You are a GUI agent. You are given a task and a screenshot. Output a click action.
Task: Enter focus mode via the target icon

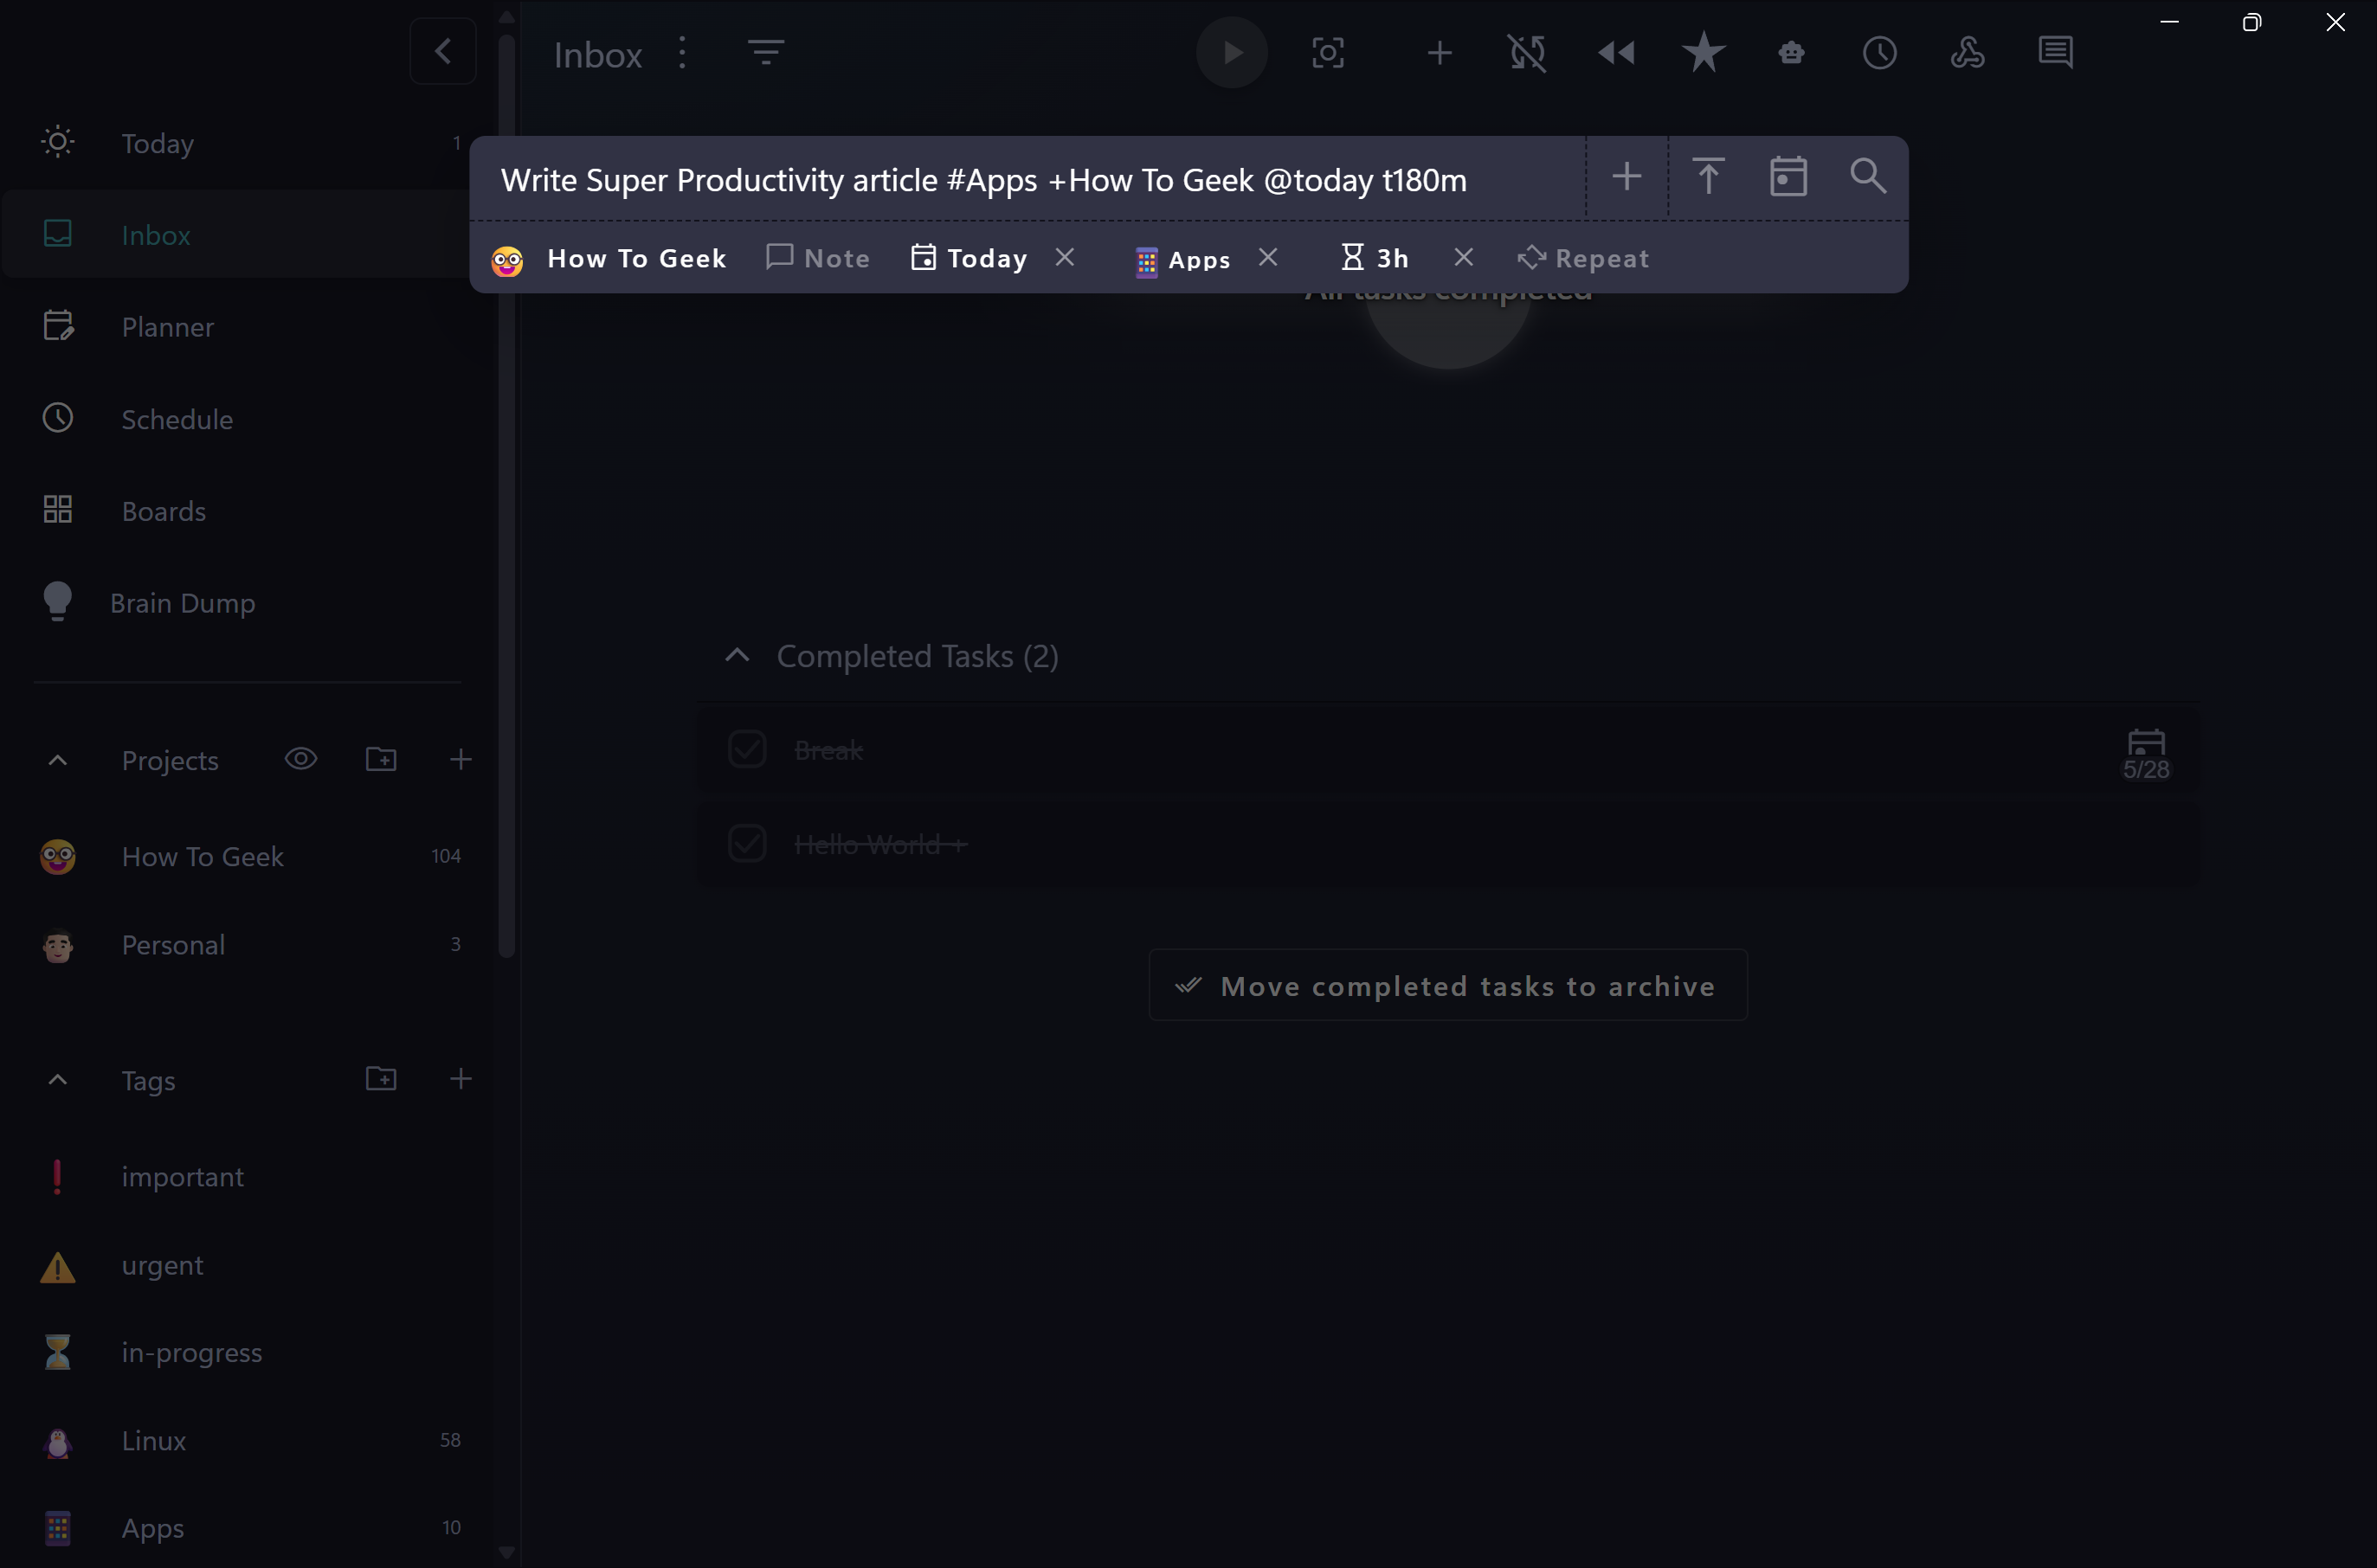[1328, 53]
